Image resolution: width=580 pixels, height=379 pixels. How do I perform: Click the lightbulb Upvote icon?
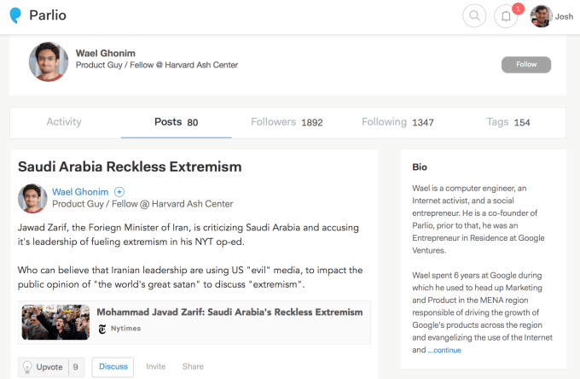(x=27, y=367)
